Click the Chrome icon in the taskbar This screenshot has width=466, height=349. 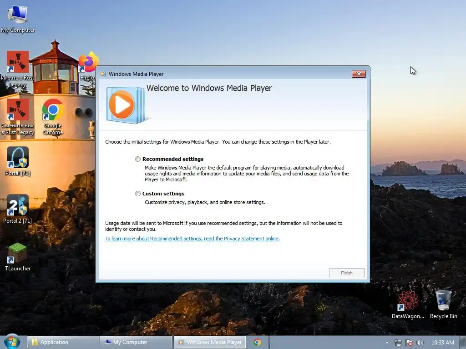pos(258,342)
